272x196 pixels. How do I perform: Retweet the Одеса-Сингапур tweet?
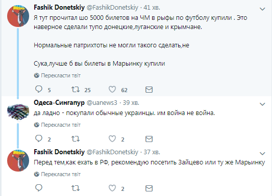(76, 139)
